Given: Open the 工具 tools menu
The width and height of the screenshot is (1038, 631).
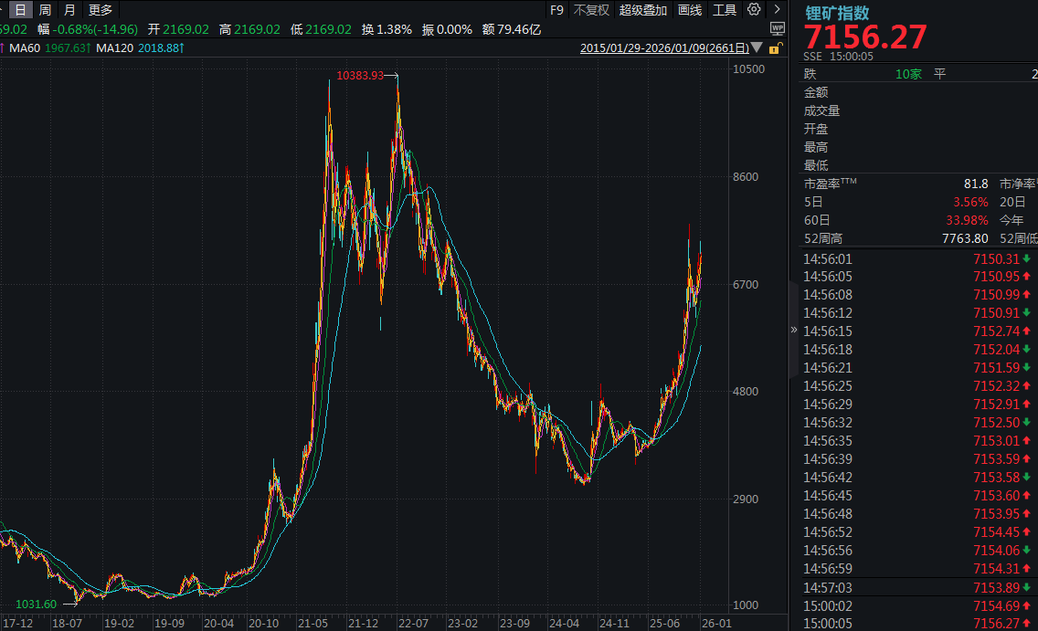Looking at the screenshot, I should pos(725,10).
